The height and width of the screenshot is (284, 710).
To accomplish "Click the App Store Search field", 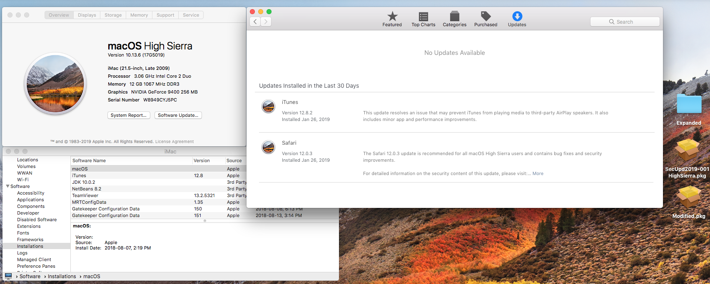I will (625, 22).
